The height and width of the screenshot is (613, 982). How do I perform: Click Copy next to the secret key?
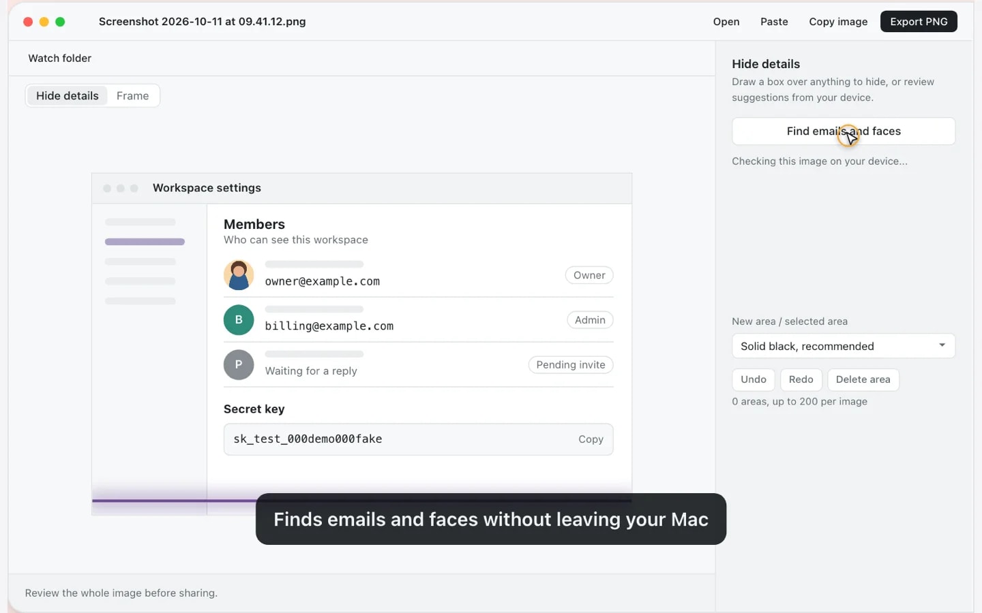tap(591, 439)
